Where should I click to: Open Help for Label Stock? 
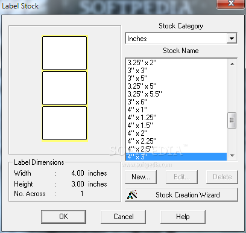[183, 217]
